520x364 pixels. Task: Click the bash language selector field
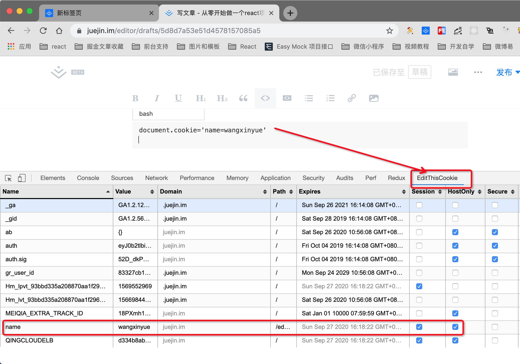pos(168,114)
